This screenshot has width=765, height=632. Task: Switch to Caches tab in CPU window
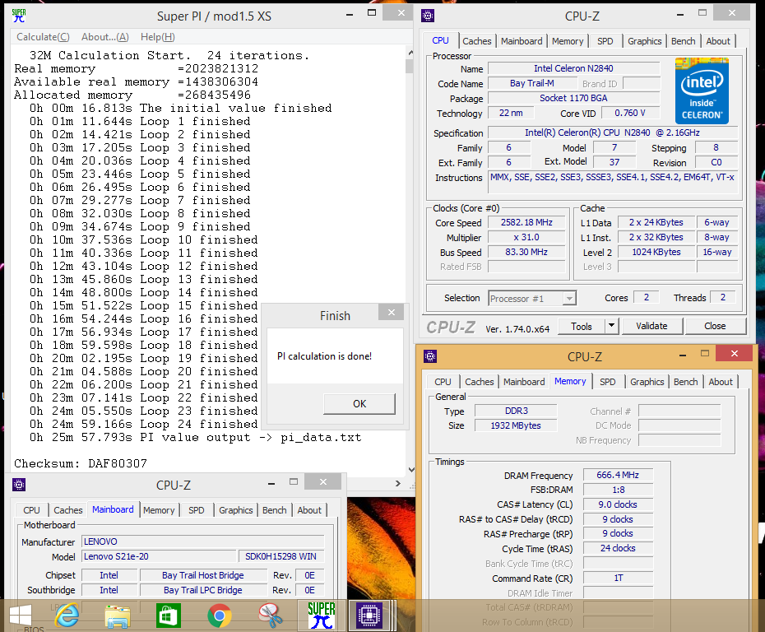coord(476,41)
